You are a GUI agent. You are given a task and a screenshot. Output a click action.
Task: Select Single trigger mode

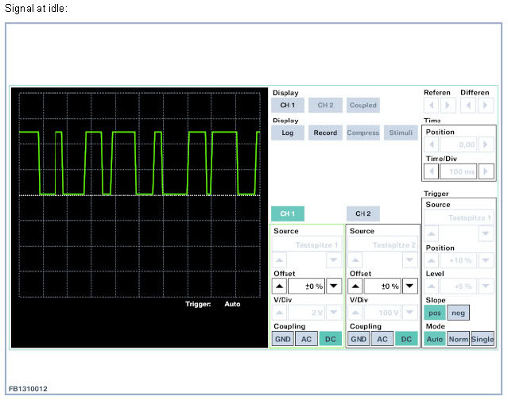point(482,339)
